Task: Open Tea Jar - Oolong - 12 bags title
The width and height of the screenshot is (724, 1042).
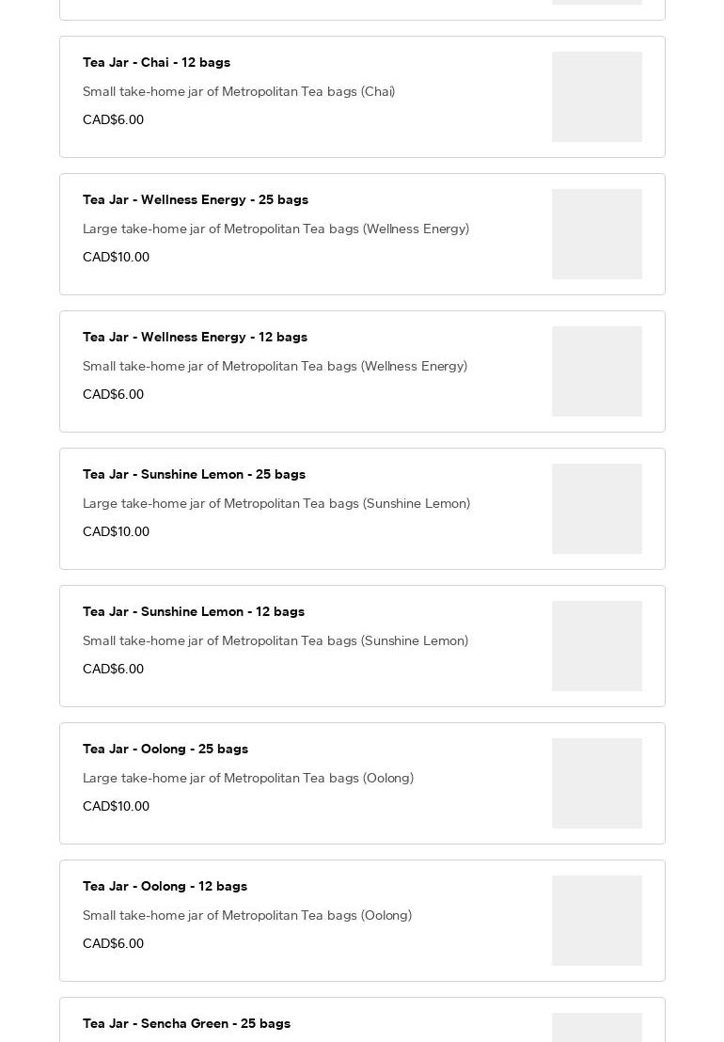Action: click(x=165, y=887)
